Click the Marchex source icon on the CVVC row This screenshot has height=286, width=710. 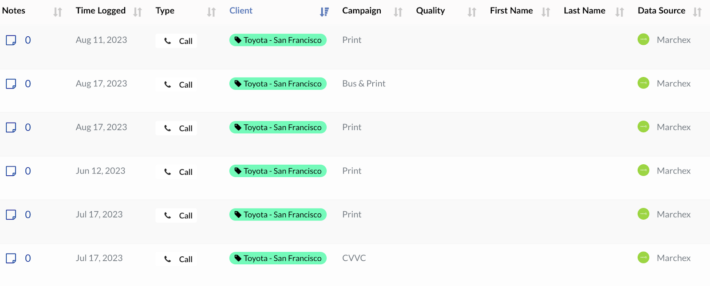(x=643, y=257)
